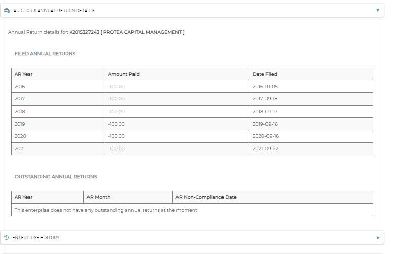Click the 2020-09-16 date filed cell
401x254 pixels.
pyautogui.click(x=265, y=136)
